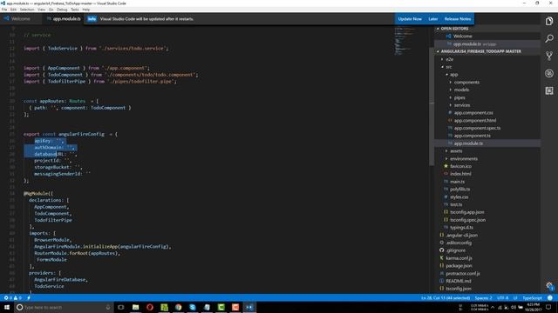Screen dimensions: 558x313
Task: Switch to the Visual Studio Code taskbar icon
Action: (x=249, y=307)
